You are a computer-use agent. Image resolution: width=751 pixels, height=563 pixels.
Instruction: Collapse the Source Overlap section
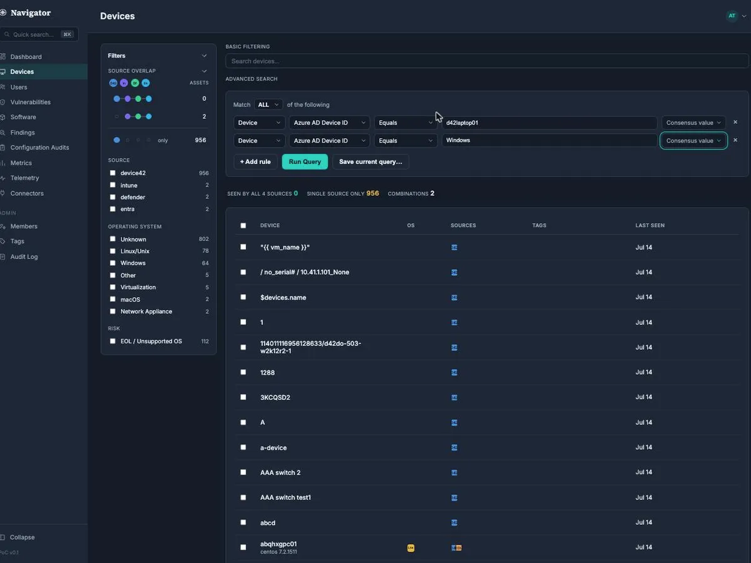(204, 71)
